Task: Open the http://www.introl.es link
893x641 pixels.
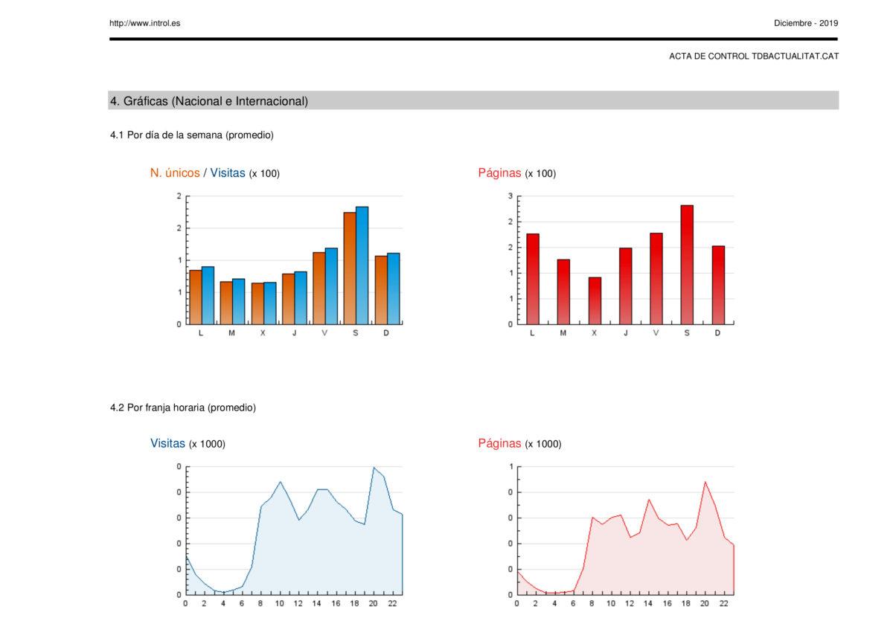Action: 144,23
